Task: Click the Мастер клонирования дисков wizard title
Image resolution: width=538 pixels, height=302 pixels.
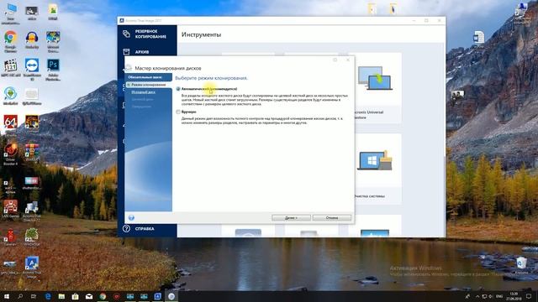Action: click(x=168, y=68)
